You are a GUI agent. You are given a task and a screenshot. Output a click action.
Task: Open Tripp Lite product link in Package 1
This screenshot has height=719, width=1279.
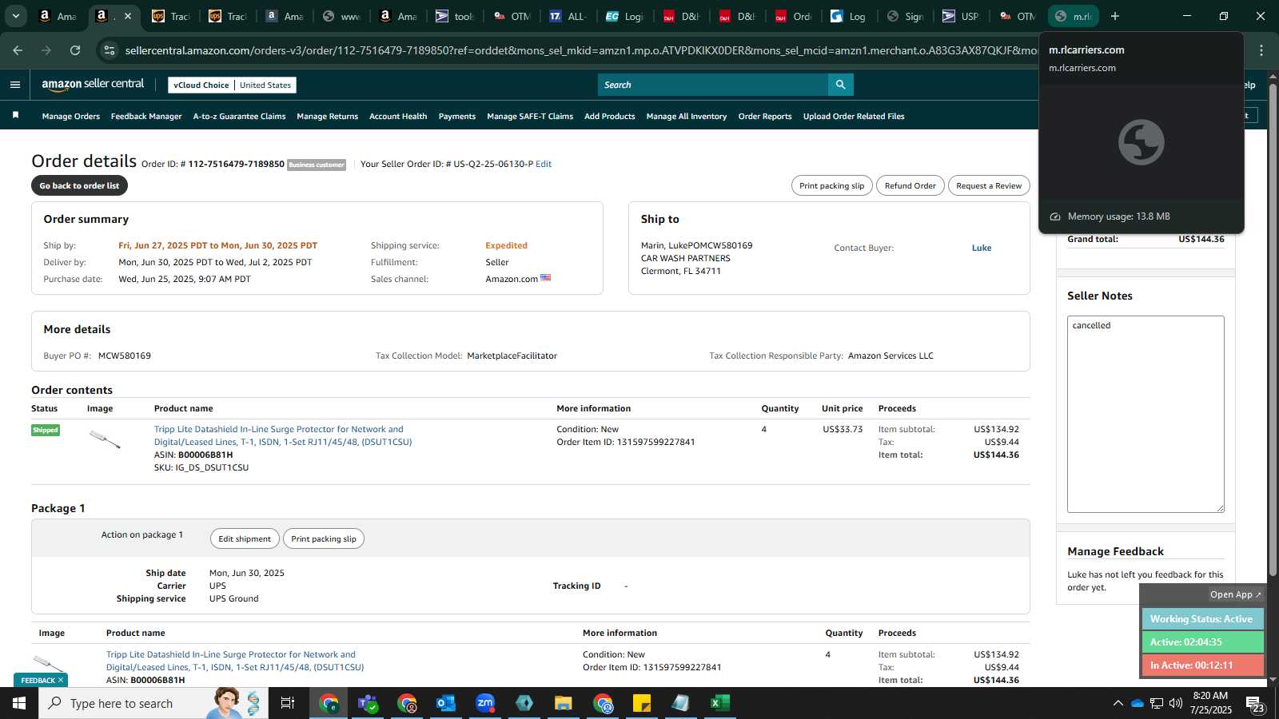click(x=235, y=661)
